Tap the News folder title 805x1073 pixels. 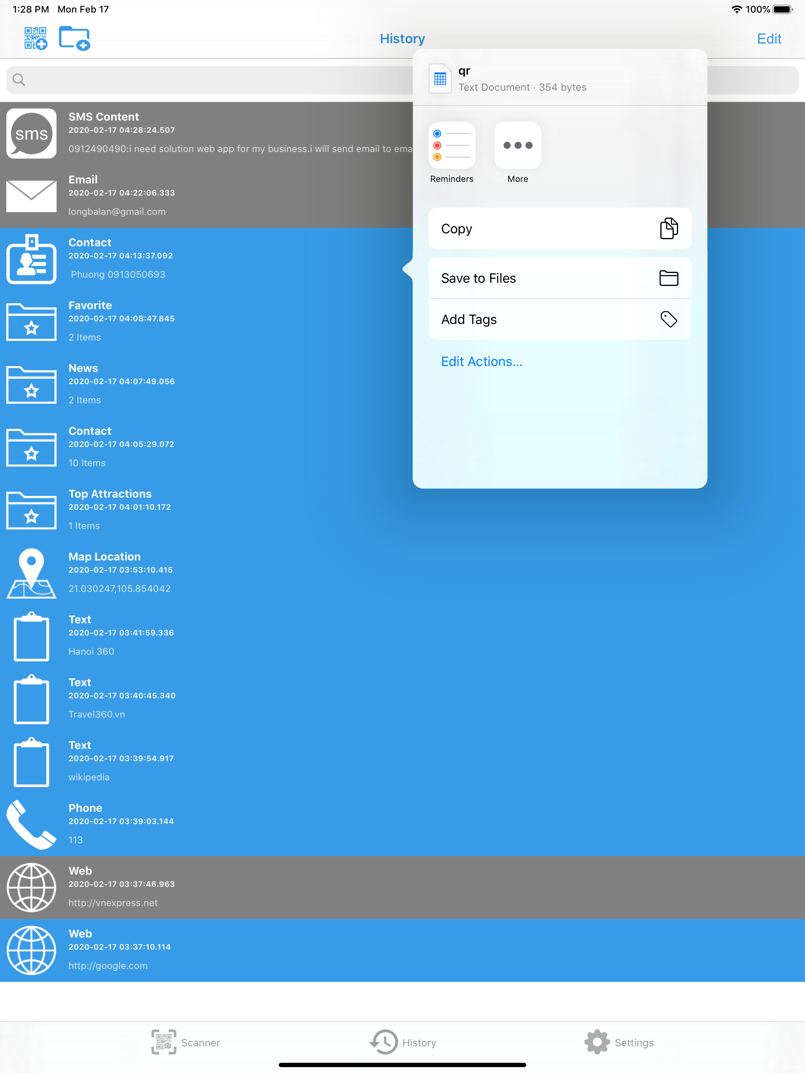(x=83, y=368)
